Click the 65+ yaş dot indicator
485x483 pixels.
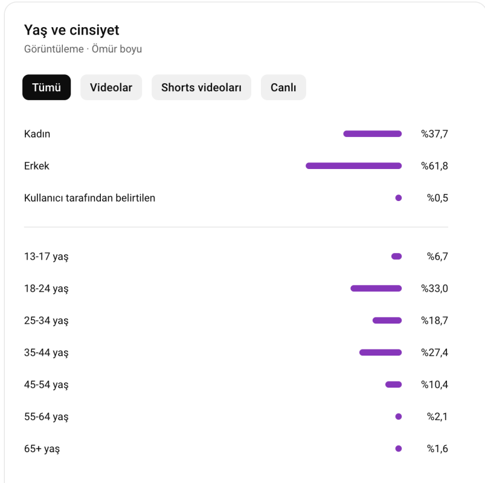(x=399, y=449)
